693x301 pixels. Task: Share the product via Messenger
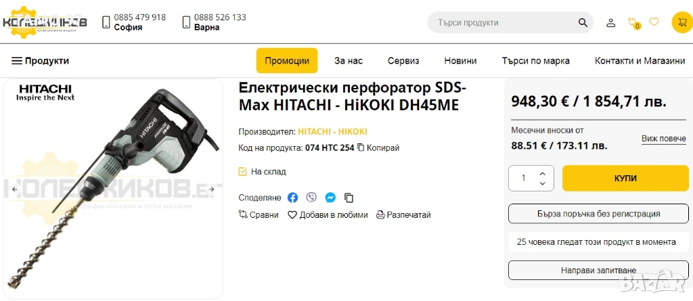click(330, 198)
